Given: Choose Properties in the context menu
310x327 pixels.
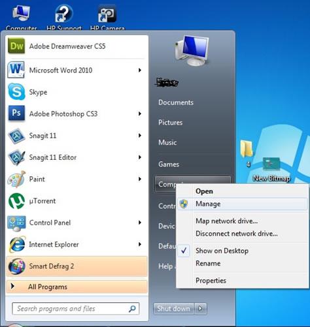Looking at the screenshot, I should point(242,281).
